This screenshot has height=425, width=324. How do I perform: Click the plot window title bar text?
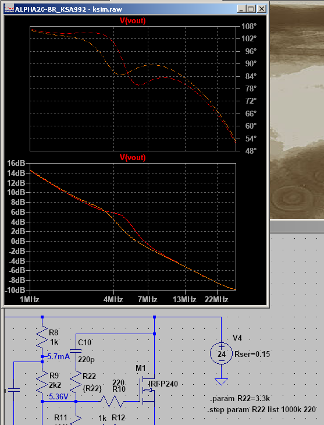point(68,9)
